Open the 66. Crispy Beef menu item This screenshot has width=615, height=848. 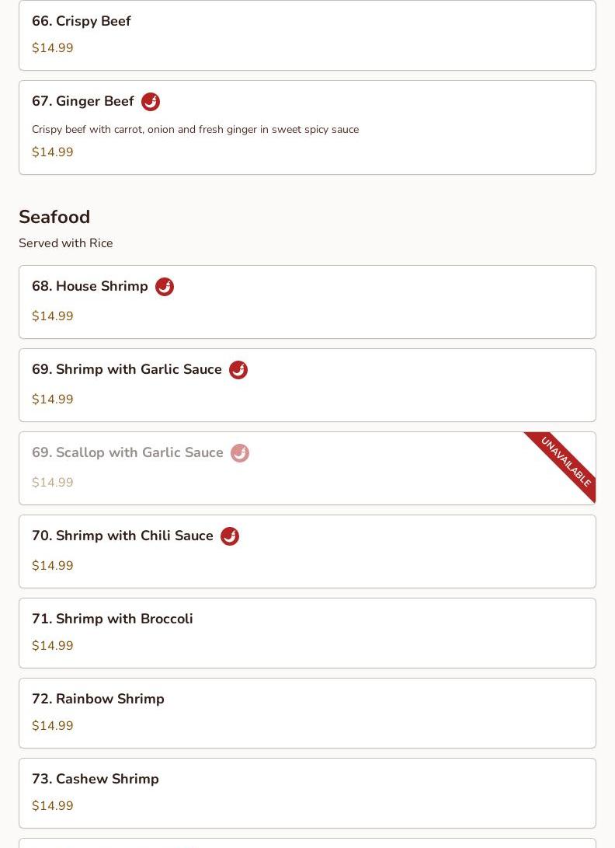click(x=82, y=21)
